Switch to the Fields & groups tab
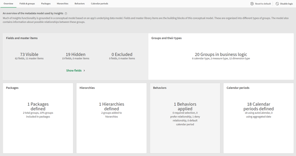Screen dimensions: 296x156 (x=27, y=4)
